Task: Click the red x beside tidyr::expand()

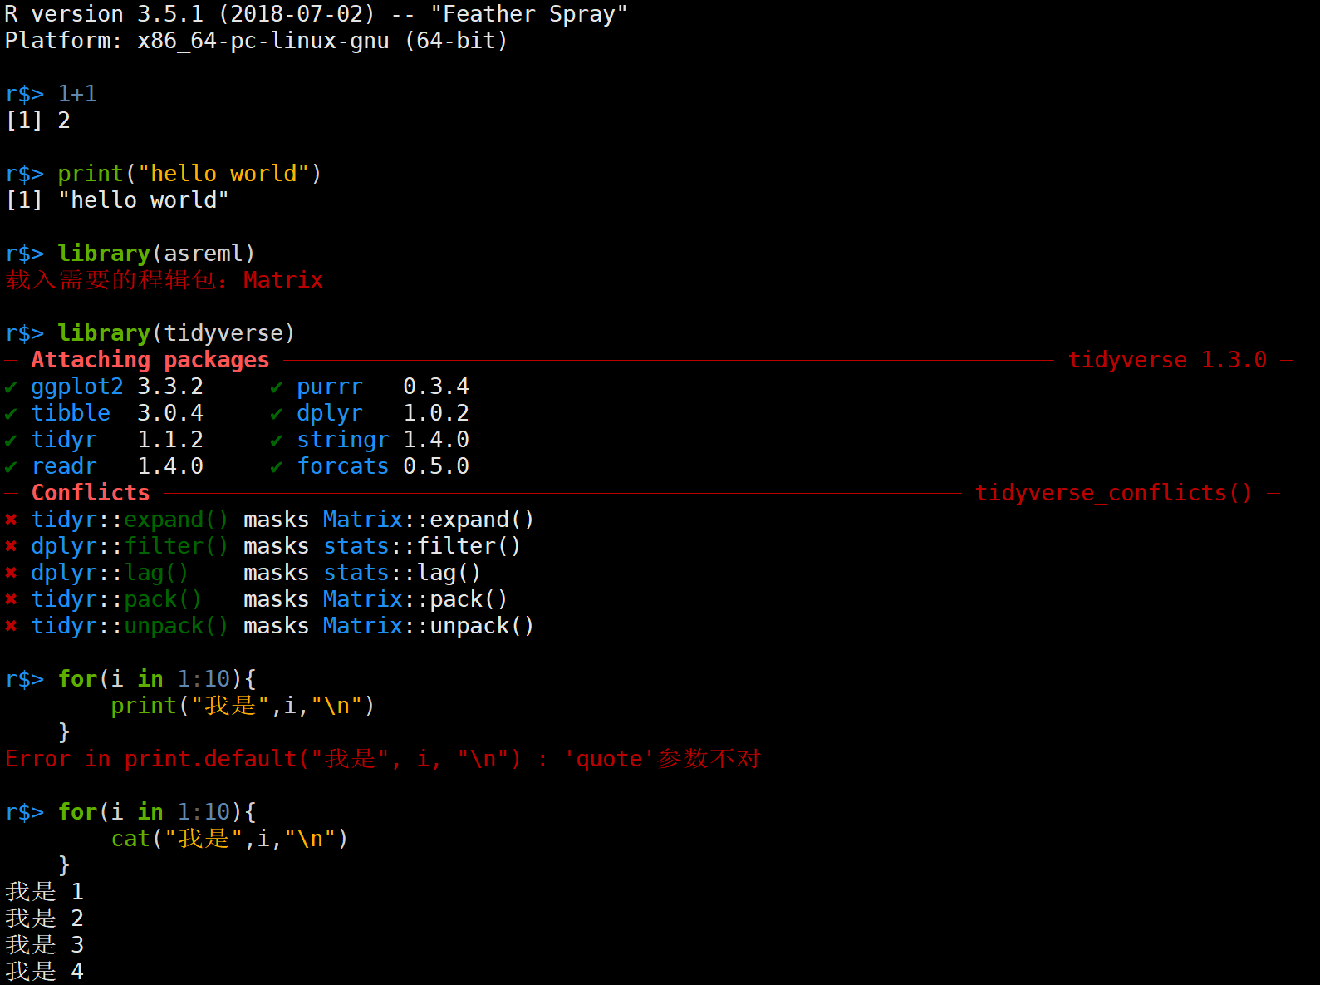Action: [11, 520]
